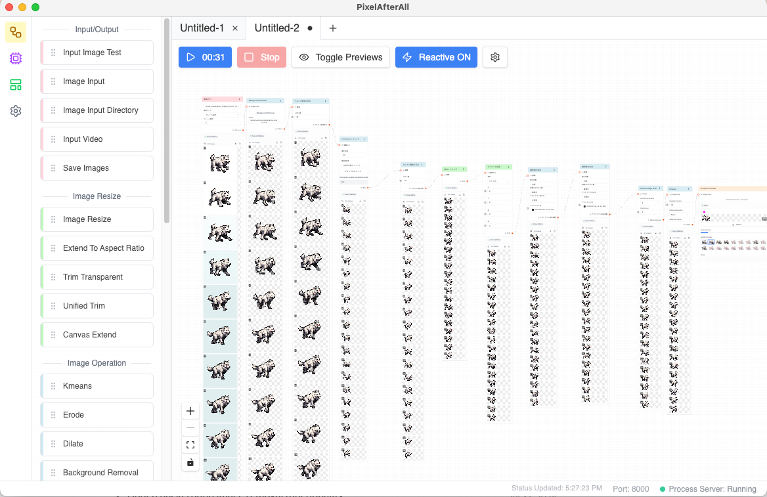Image resolution: width=767 pixels, height=497 pixels.
Task: Zoom out on the canvas
Action: 190,428
